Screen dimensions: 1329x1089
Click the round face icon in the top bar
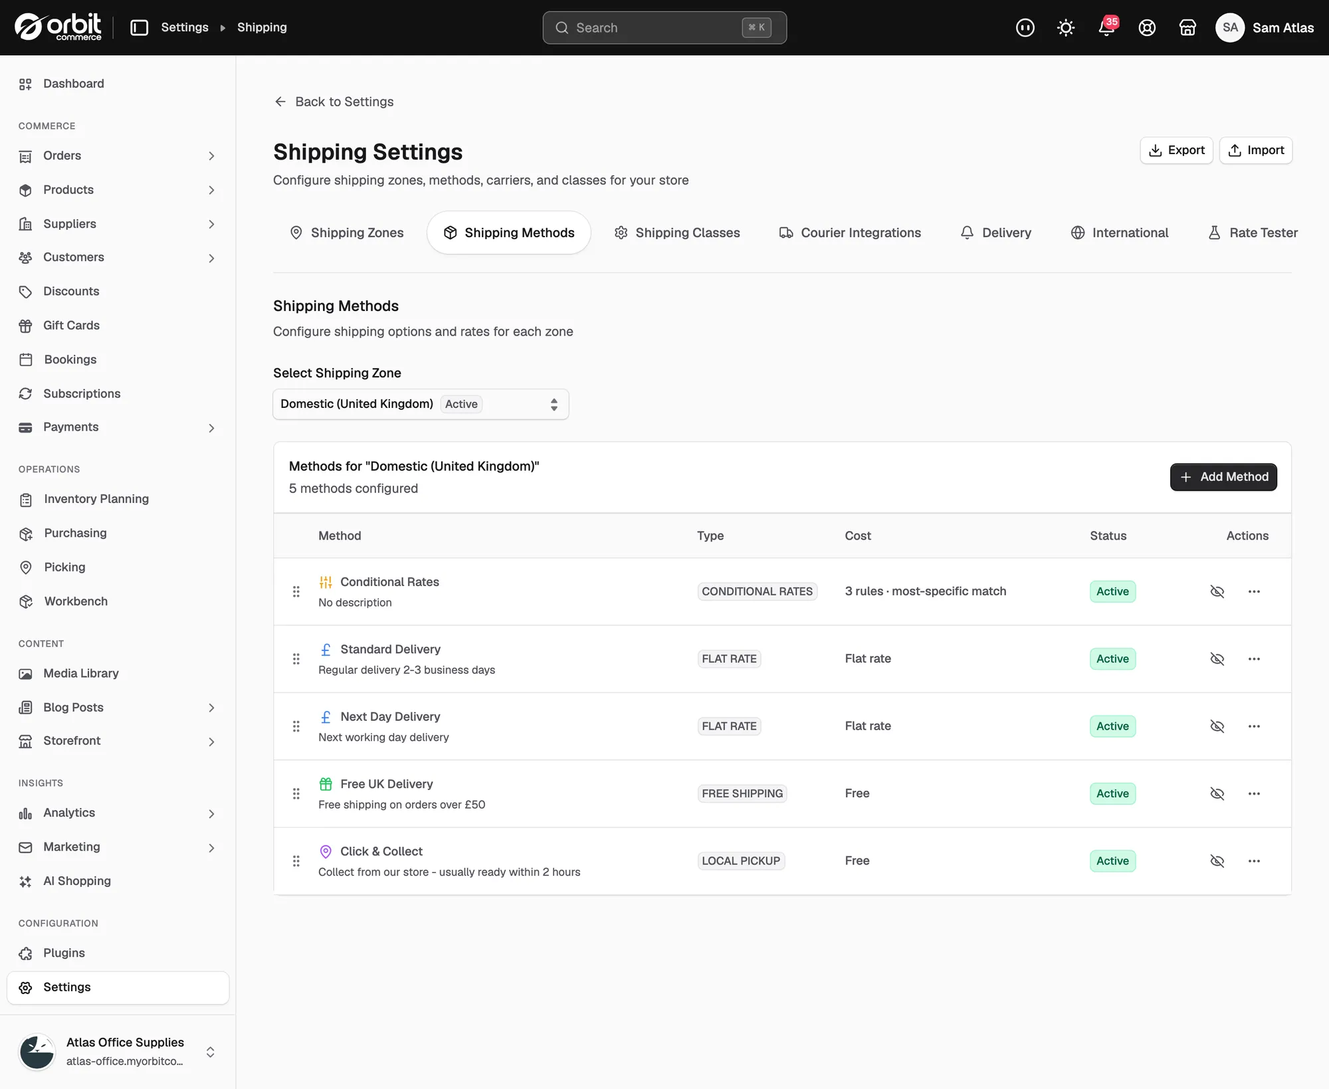(1025, 27)
